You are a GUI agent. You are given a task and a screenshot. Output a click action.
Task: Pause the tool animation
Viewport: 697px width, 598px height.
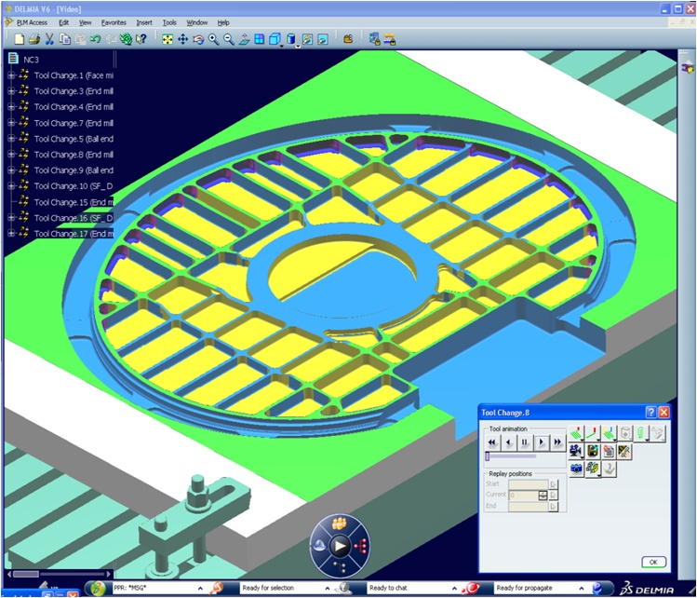click(525, 442)
